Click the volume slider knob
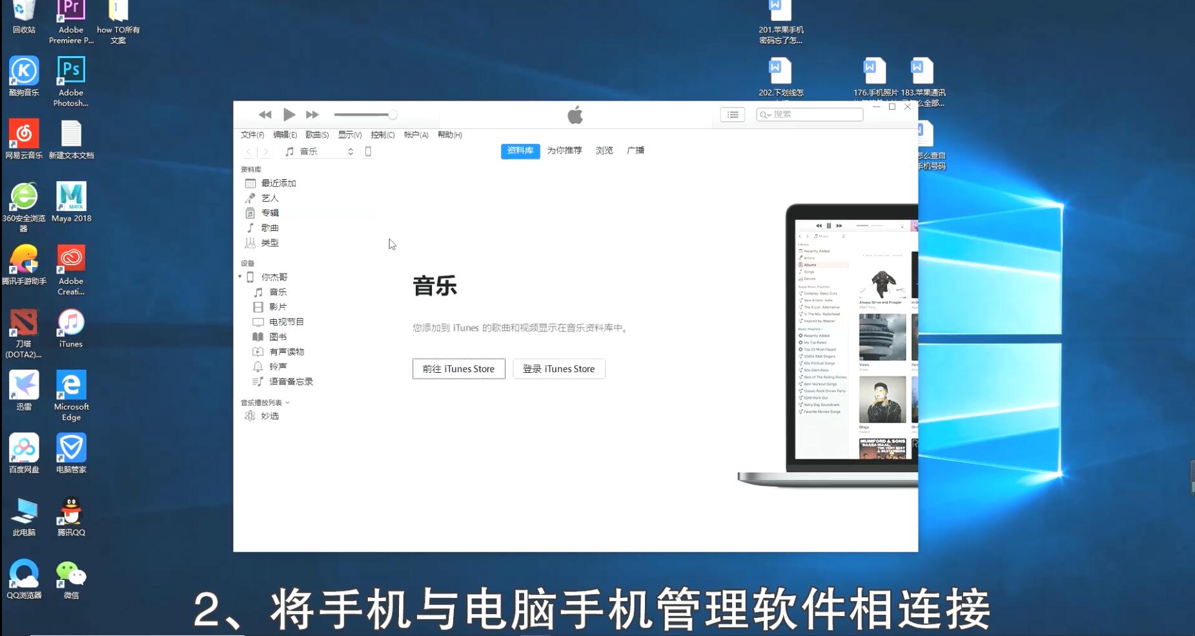The width and height of the screenshot is (1195, 636). (x=392, y=115)
